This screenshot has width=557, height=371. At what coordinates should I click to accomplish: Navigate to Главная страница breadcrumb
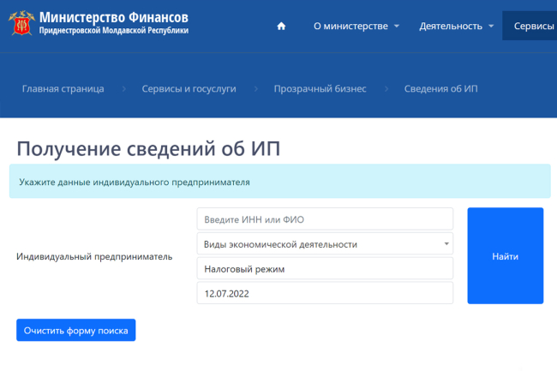[x=63, y=88]
